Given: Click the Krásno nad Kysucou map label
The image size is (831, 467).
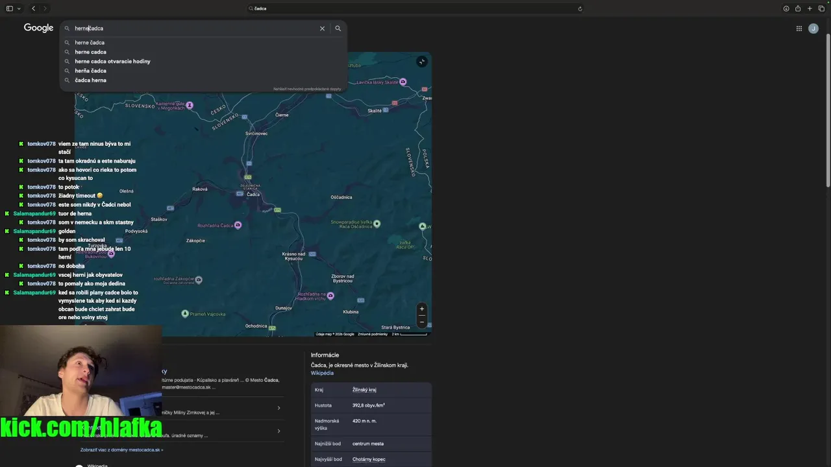Looking at the screenshot, I should (293, 256).
